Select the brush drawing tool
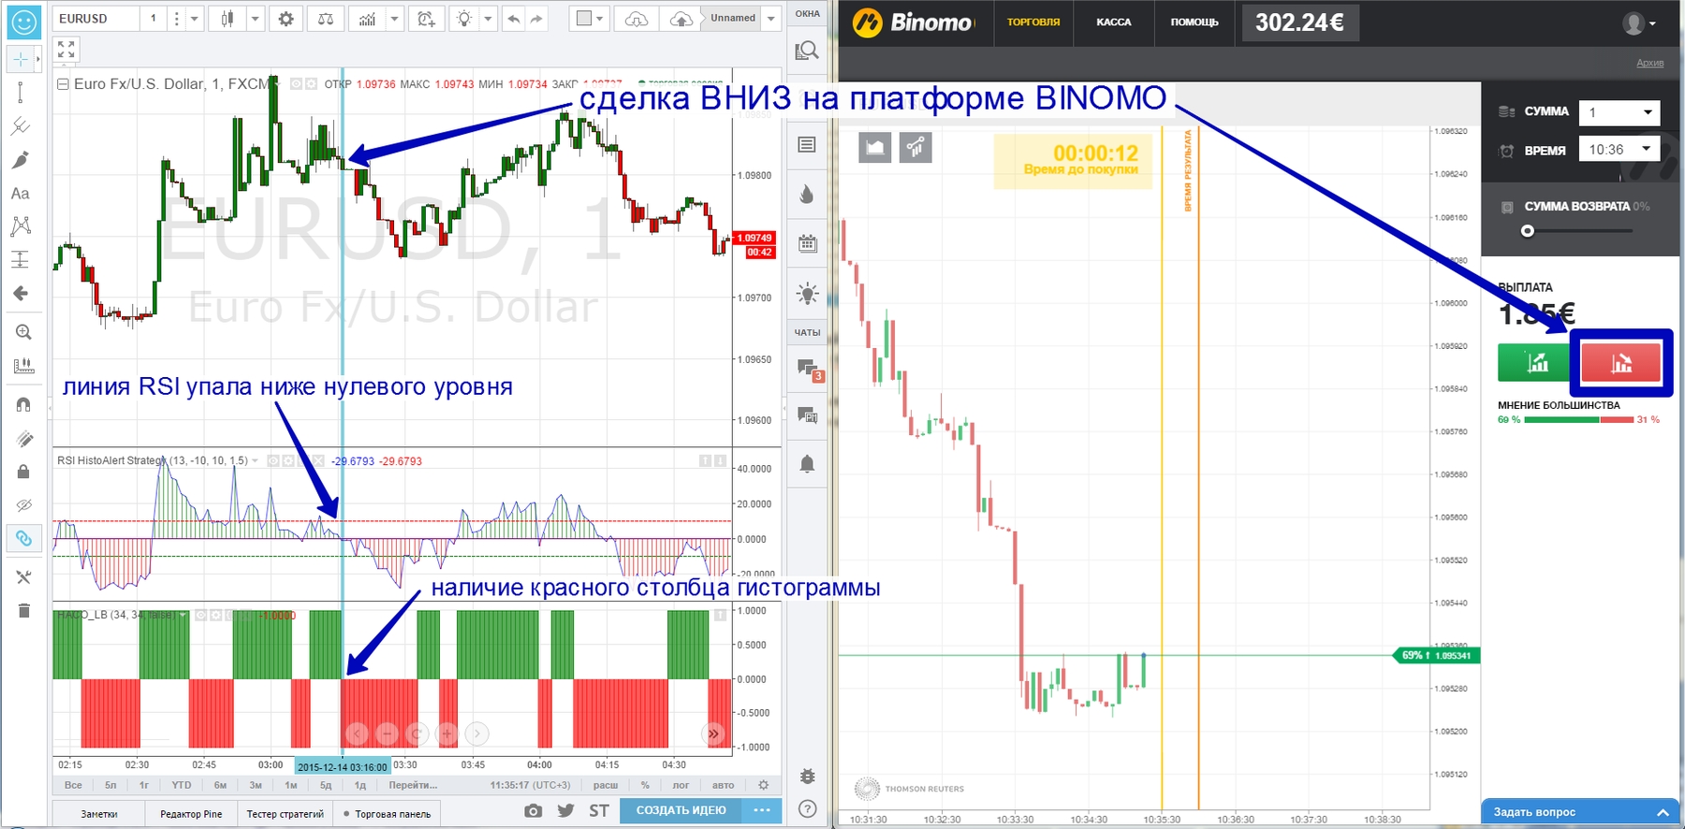This screenshot has height=829, width=1685. point(21,160)
